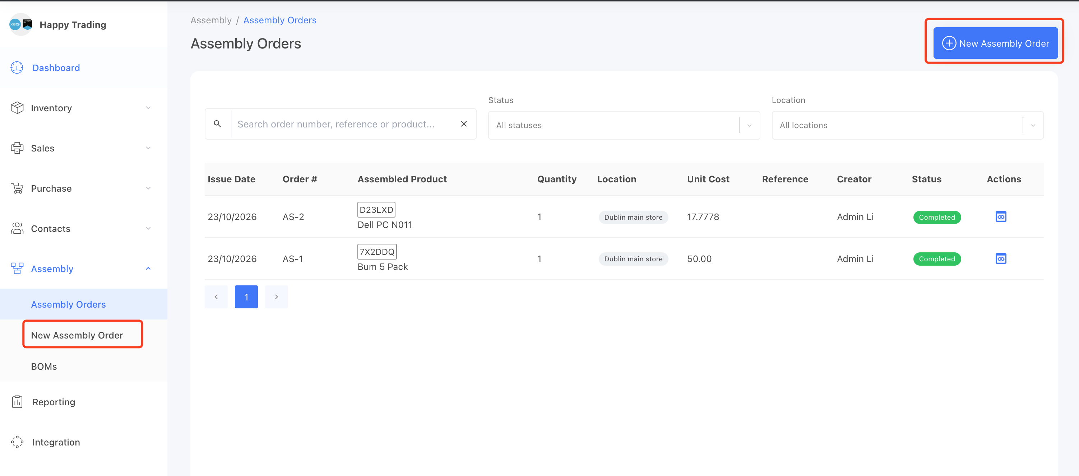
Task: View order AS-1 via eye icon
Action: coord(1001,259)
